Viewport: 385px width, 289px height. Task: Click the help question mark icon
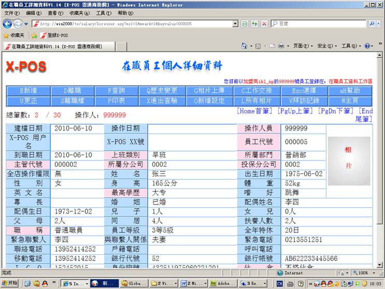point(367,46)
